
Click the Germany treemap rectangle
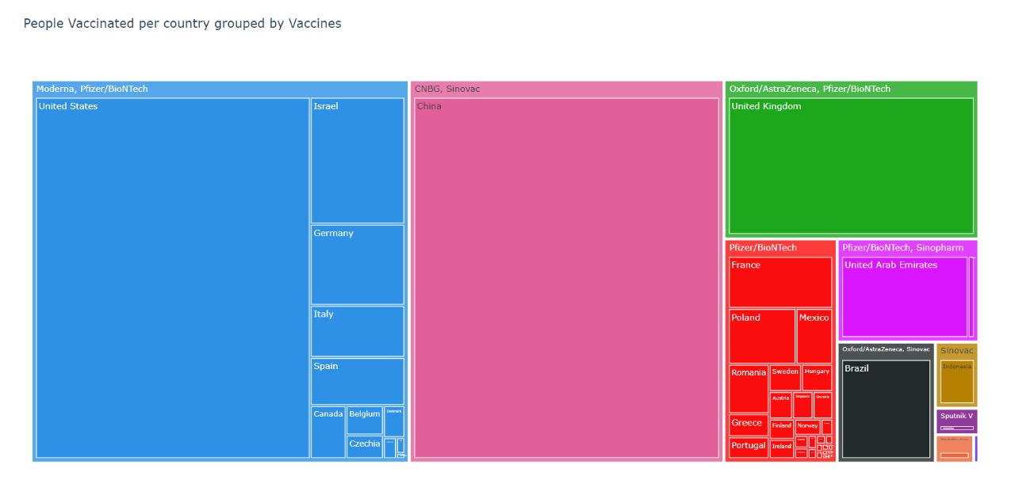(x=358, y=265)
